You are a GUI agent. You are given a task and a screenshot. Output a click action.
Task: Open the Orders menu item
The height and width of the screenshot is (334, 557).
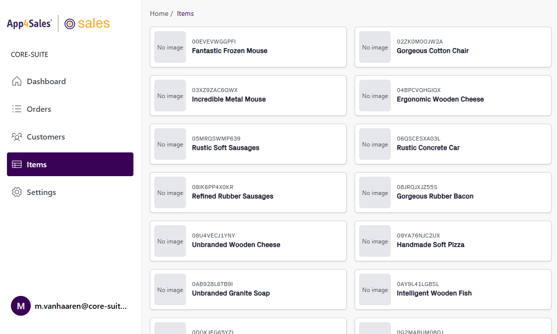pyautogui.click(x=39, y=109)
